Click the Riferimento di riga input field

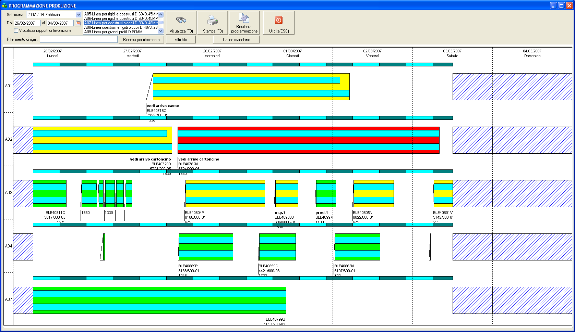click(x=79, y=39)
